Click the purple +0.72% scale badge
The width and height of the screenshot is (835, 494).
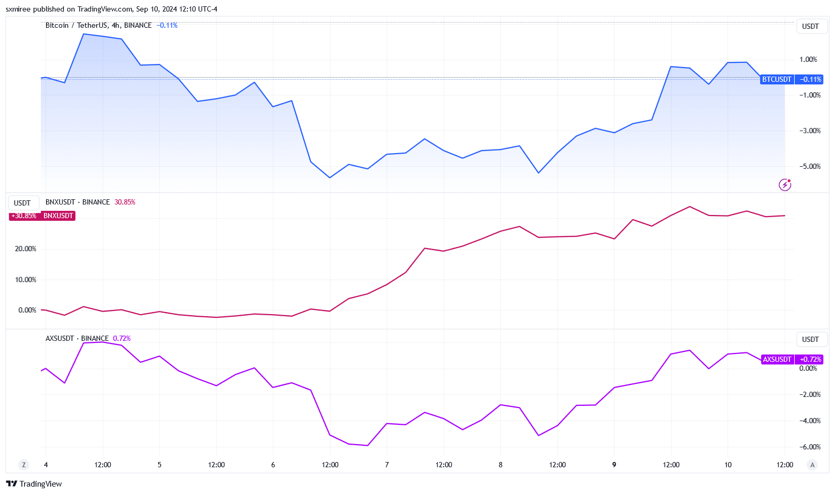[810, 359]
